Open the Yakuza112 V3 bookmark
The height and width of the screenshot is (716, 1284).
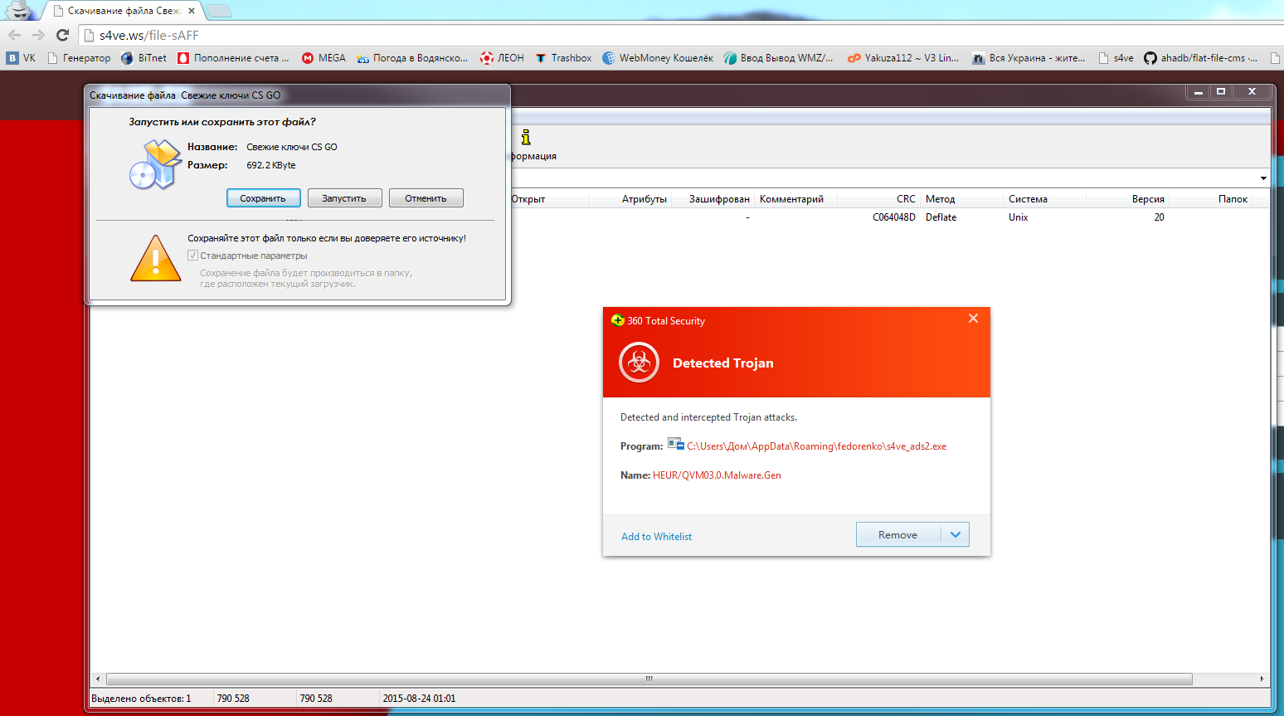[x=902, y=58]
